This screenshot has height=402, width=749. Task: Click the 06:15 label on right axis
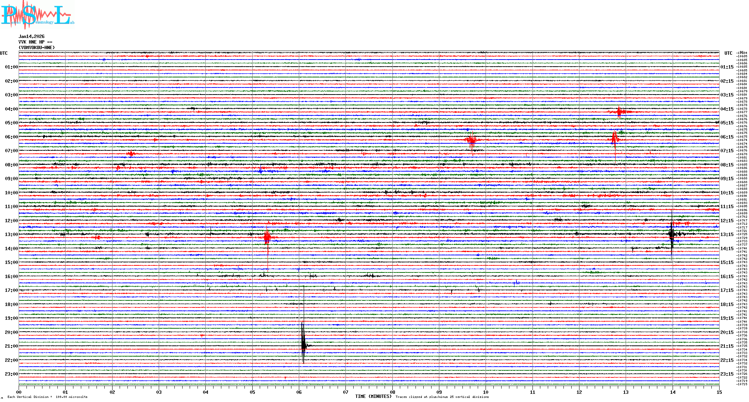coord(727,137)
